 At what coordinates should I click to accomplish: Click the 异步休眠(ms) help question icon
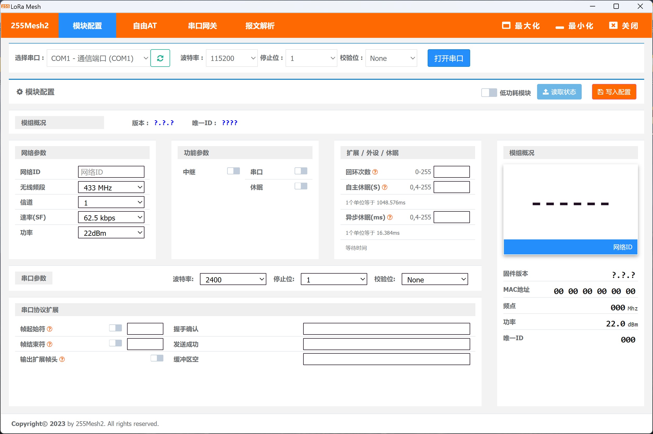click(390, 217)
